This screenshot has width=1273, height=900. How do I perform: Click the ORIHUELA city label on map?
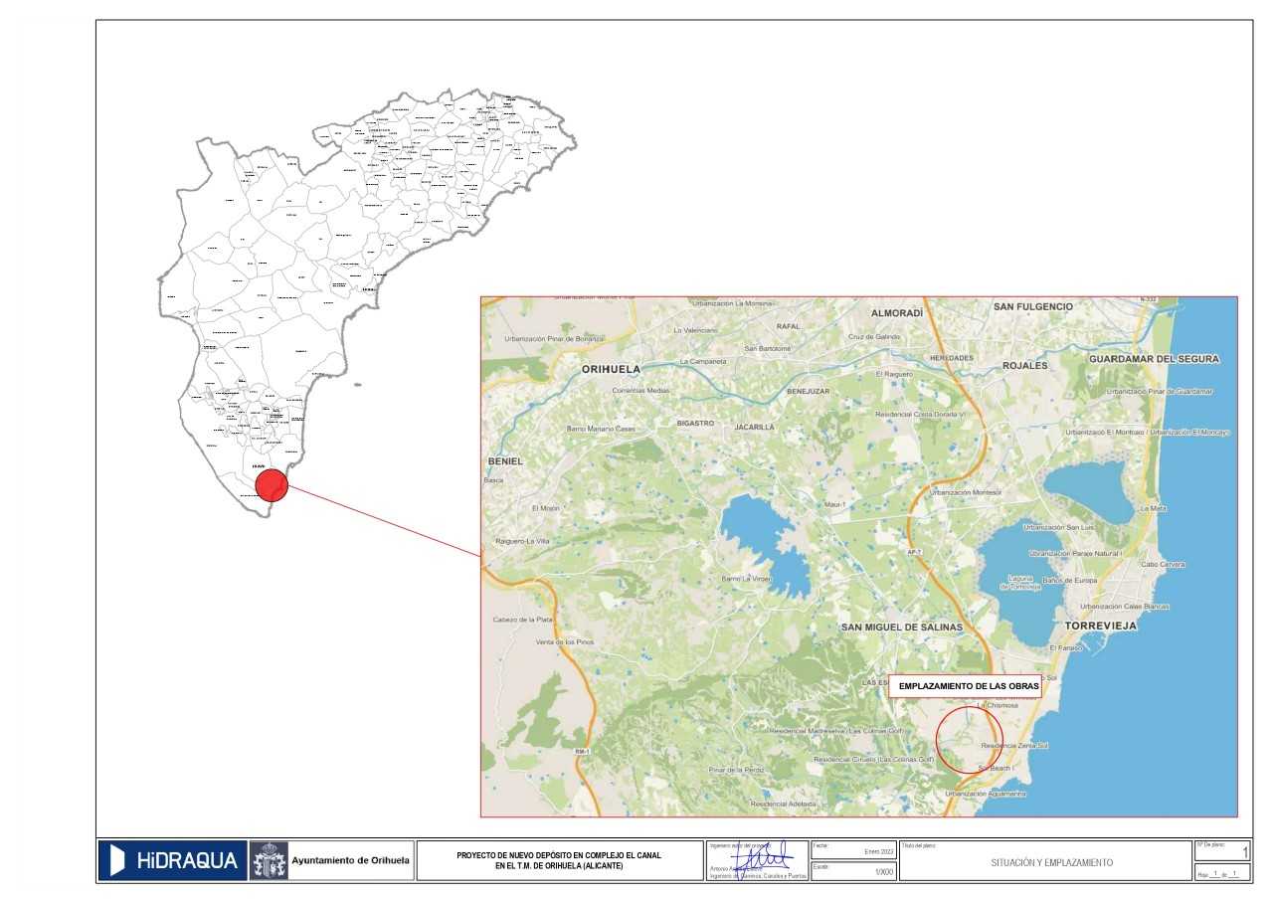pos(611,369)
